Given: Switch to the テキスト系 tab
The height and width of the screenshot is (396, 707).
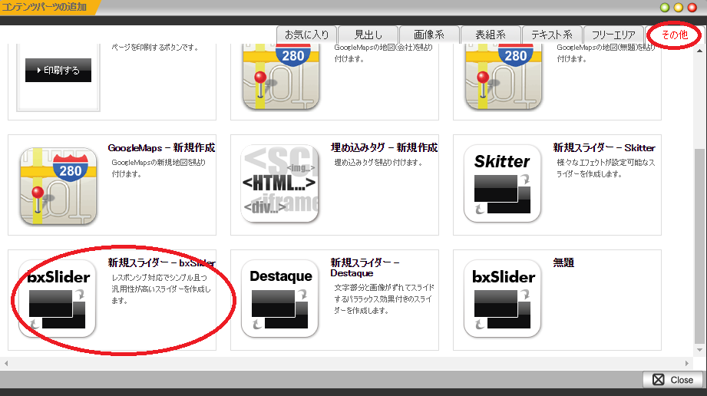Looking at the screenshot, I should [552, 35].
